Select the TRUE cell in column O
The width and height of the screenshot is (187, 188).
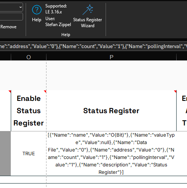(x=29, y=153)
